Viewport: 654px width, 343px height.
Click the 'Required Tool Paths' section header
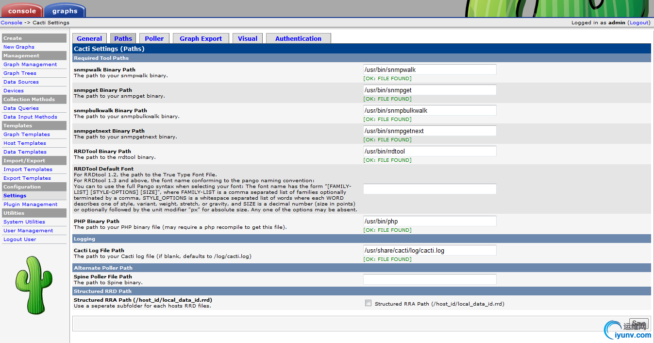pos(361,58)
